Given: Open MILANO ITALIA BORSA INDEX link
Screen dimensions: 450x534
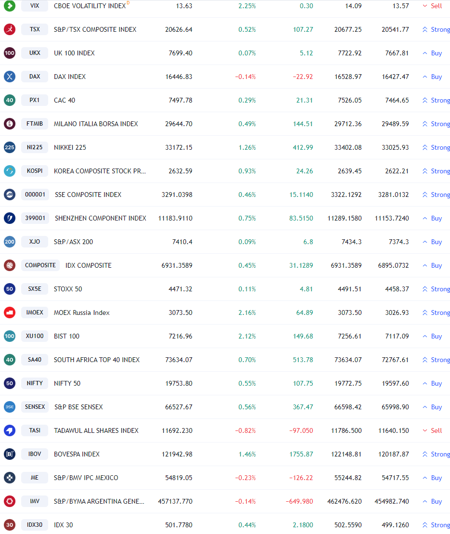Looking at the screenshot, I should (x=96, y=124).
